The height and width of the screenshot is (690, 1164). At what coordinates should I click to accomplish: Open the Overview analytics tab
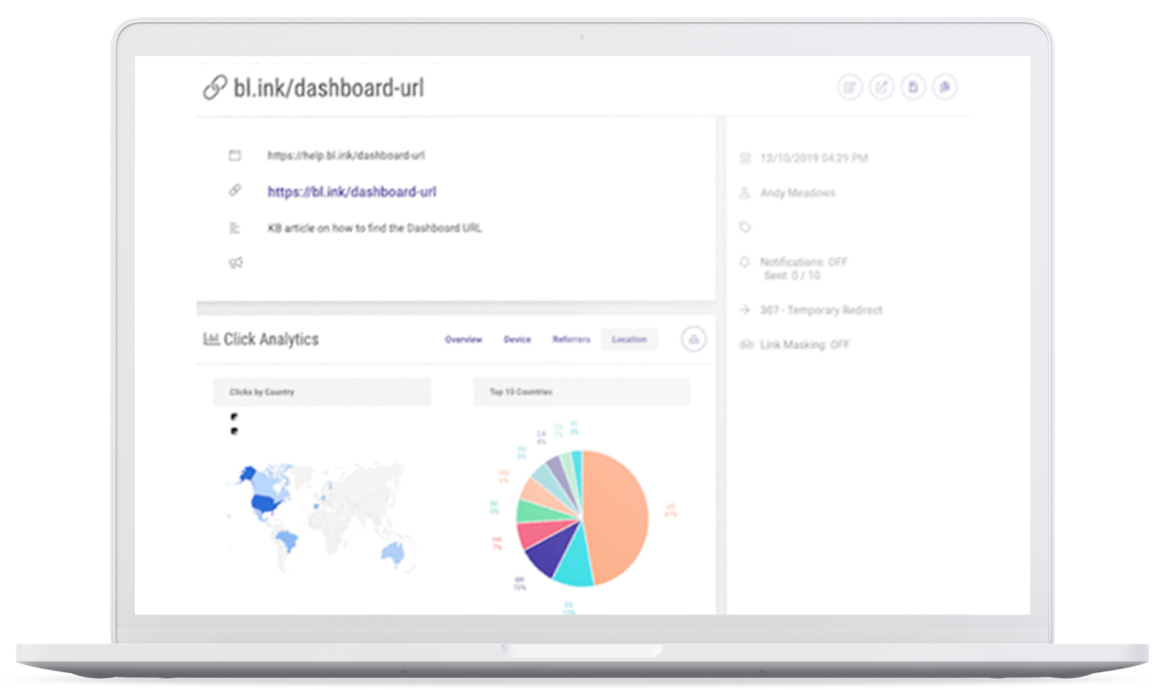pyautogui.click(x=464, y=340)
